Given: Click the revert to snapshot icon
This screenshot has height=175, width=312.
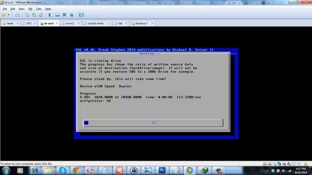Looking at the screenshot, I should (x=34, y=15).
